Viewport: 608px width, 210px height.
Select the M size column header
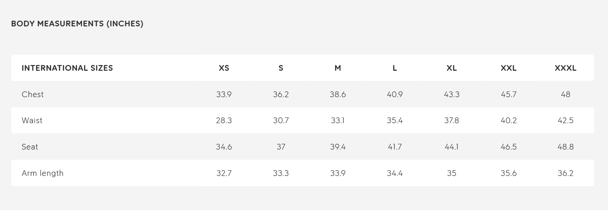[x=338, y=68]
